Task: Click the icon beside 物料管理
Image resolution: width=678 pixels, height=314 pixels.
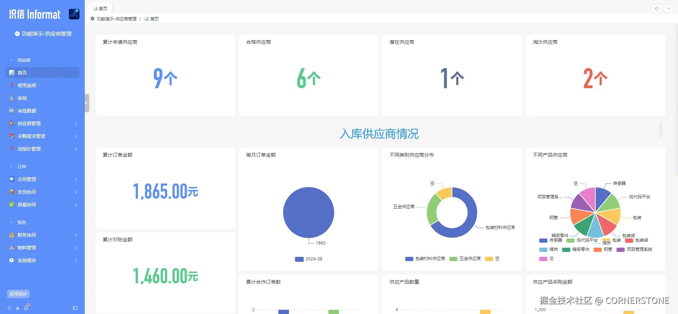Action: (x=12, y=248)
